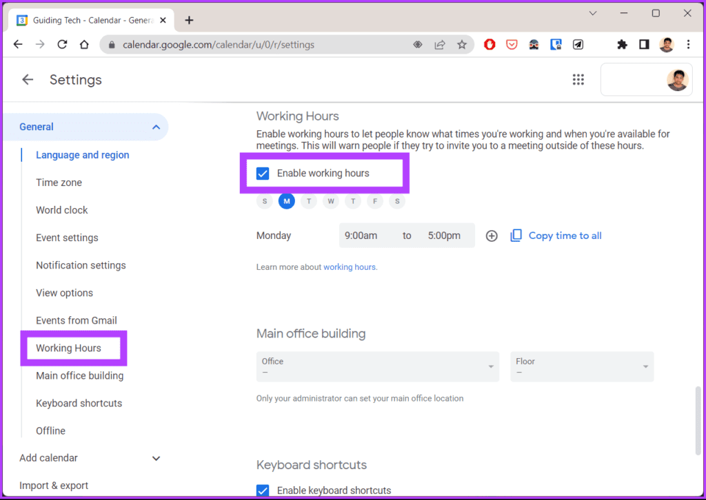Open the browser home page icon
This screenshot has height=500, width=706.
84,45
